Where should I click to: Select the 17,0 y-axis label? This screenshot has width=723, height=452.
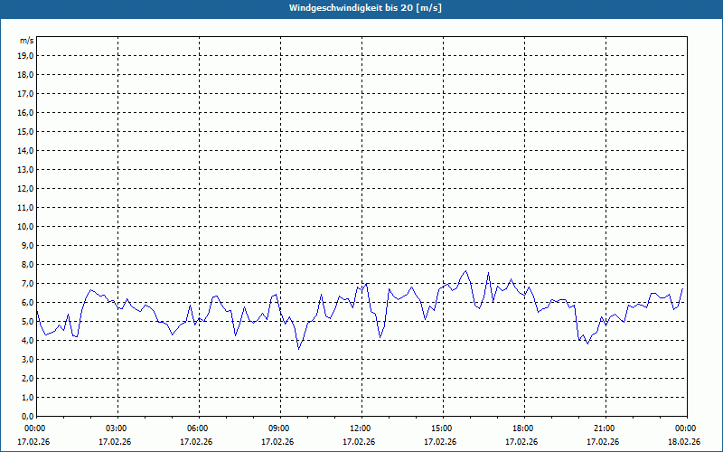click(26, 94)
